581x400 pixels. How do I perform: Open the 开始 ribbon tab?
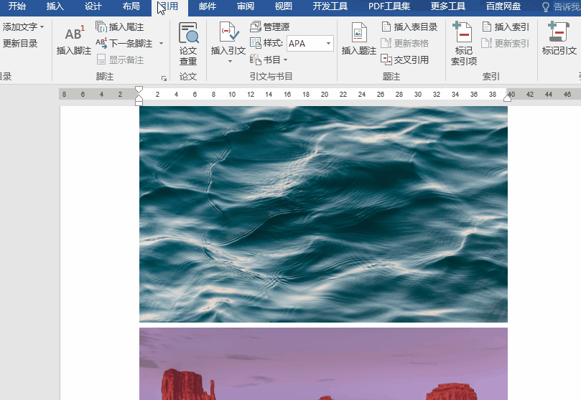(17, 6)
